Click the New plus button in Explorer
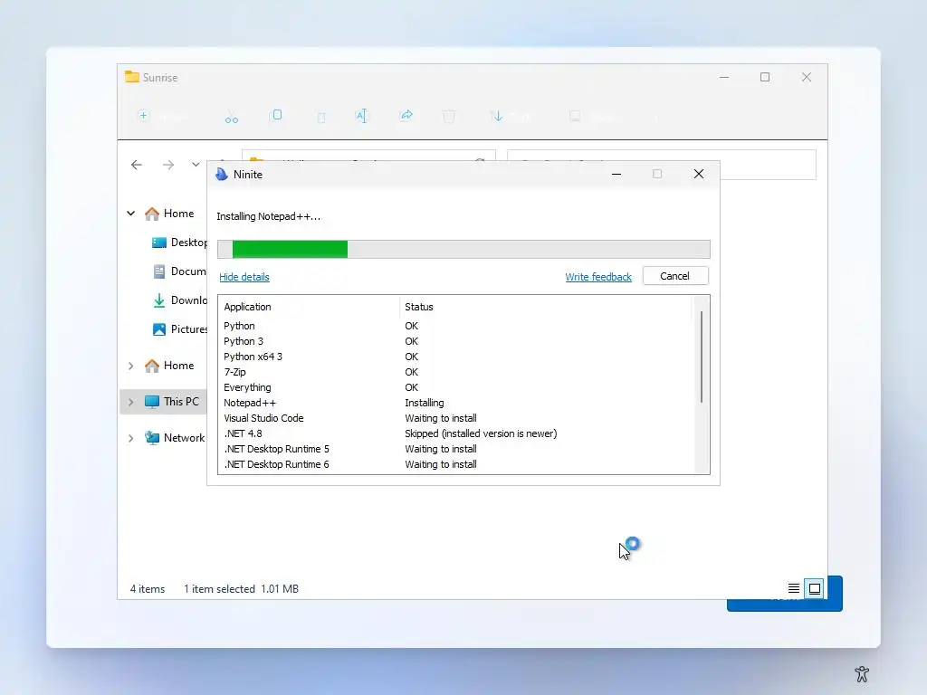This screenshot has height=695, width=927. pyautogui.click(x=161, y=117)
